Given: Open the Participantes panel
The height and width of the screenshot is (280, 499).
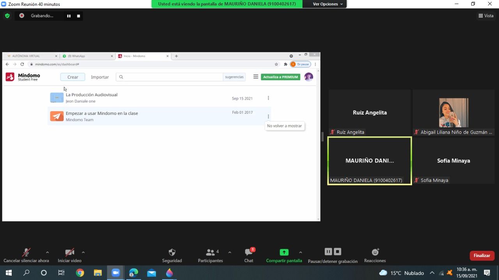Looking at the screenshot, I should [211, 252].
